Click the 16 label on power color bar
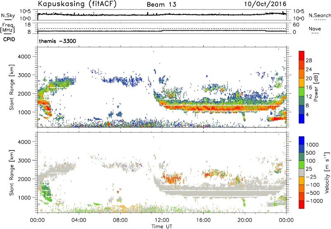 309,88
